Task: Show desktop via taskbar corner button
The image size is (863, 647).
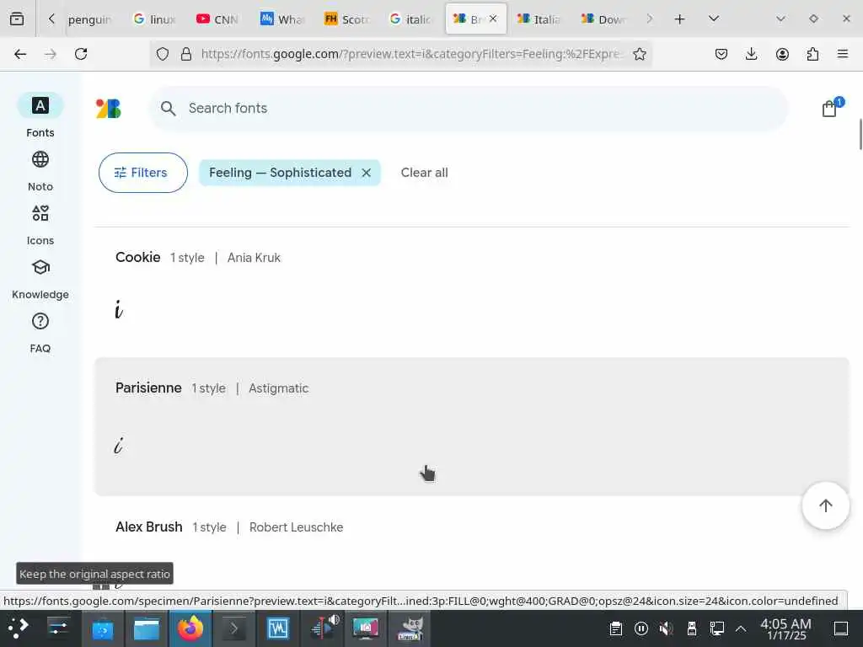Action: (841, 628)
